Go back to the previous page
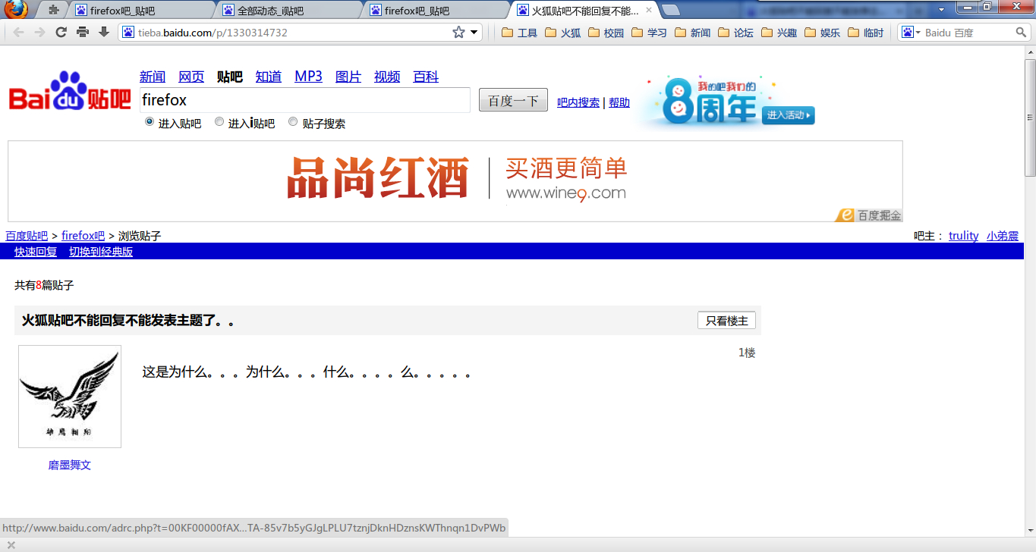This screenshot has width=1036, height=552. point(19,33)
